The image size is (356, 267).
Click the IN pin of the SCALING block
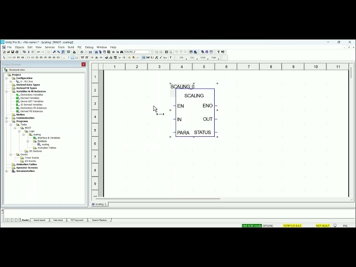click(179, 120)
